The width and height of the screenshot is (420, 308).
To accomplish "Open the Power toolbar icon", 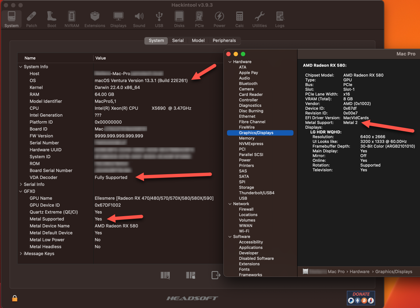I will coord(219,19).
